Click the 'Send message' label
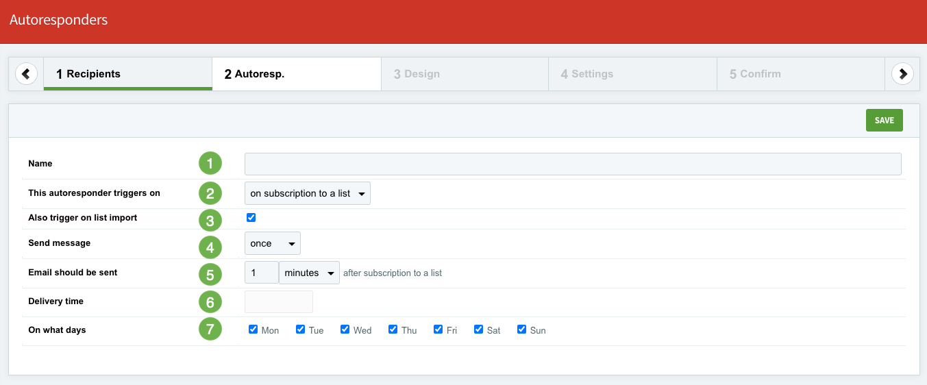The height and width of the screenshot is (385, 927). point(59,243)
